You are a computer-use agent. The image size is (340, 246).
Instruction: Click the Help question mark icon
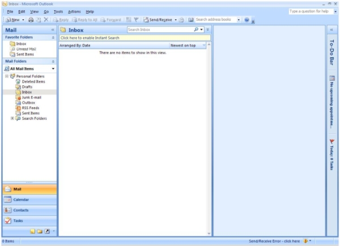coord(246,20)
